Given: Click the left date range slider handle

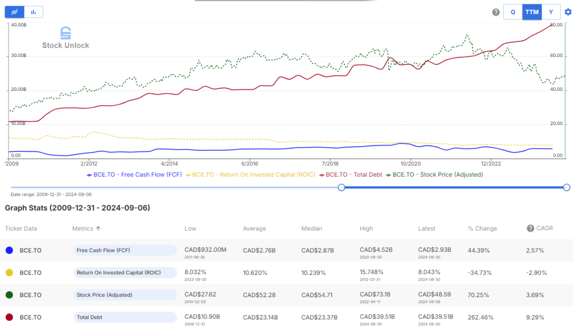Looking at the screenshot, I should (x=341, y=188).
